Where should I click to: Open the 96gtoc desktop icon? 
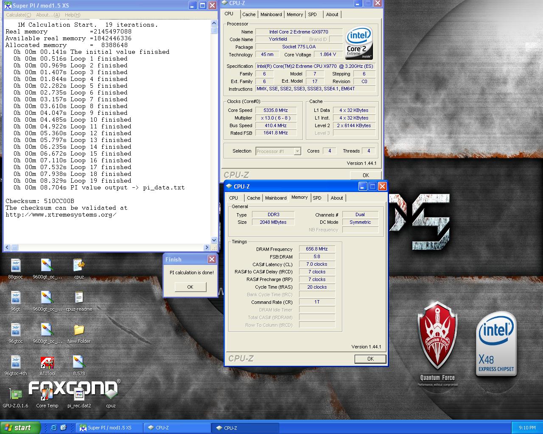(15, 333)
